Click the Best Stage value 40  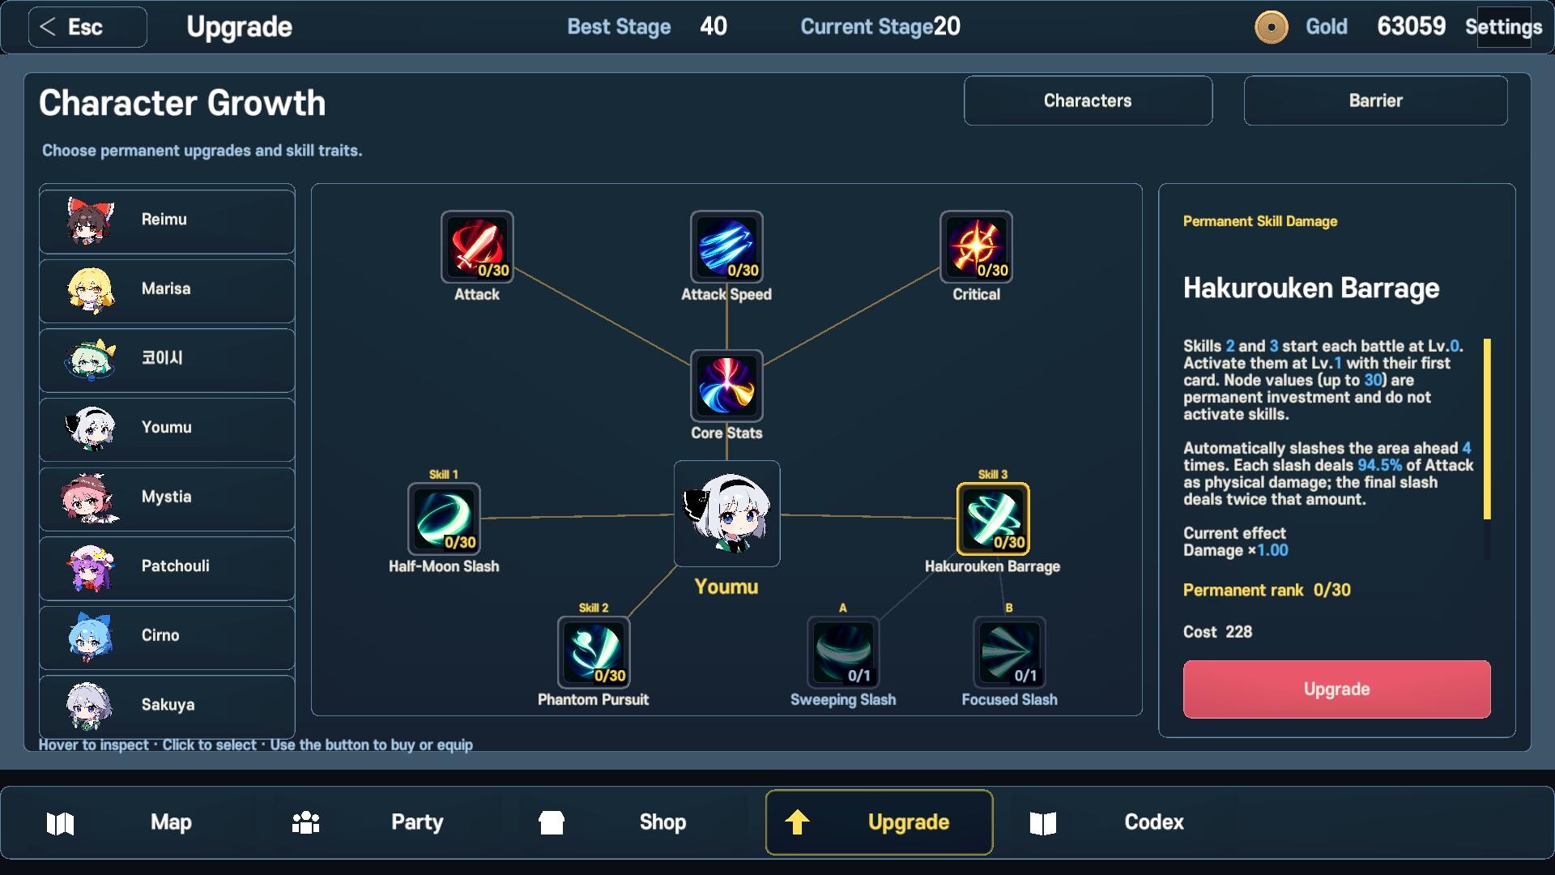(x=714, y=27)
